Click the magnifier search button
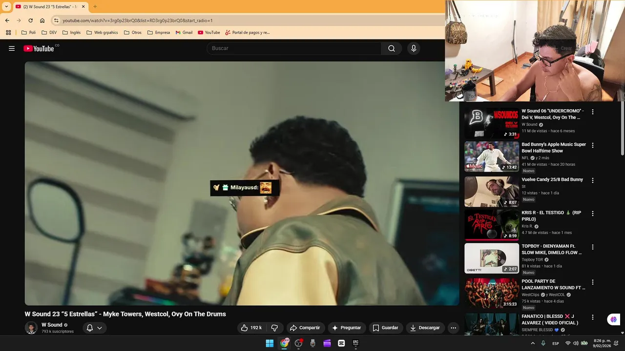This screenshot has height=351, width=625. pyautogui.click(x=392, y=48)
